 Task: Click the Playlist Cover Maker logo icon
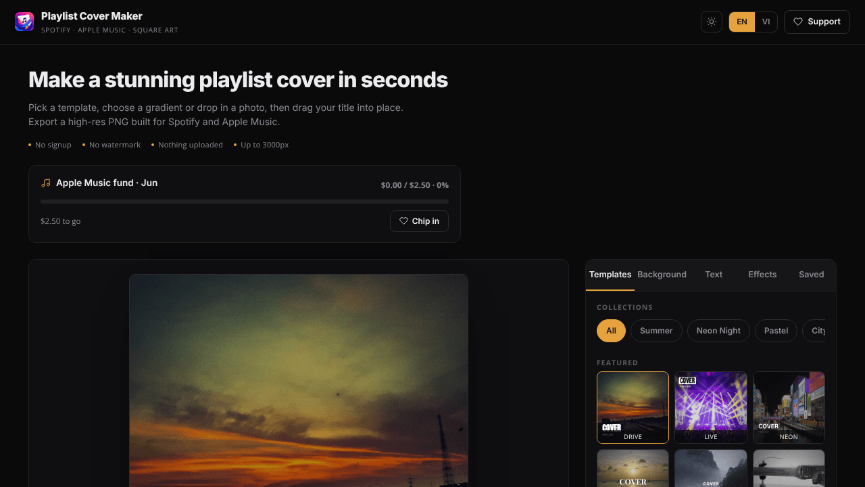pyautogui.click(x=24, y=22)
